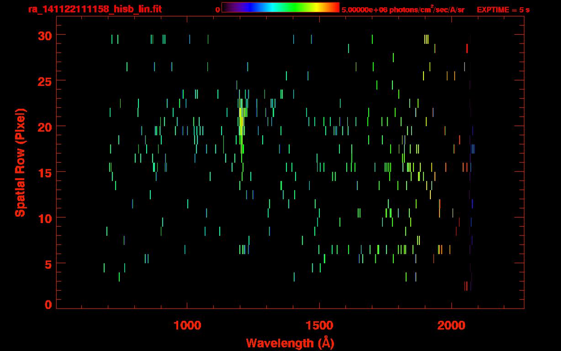
Task: Click the 1500 wavelength tick label
Action: point(319,325)
